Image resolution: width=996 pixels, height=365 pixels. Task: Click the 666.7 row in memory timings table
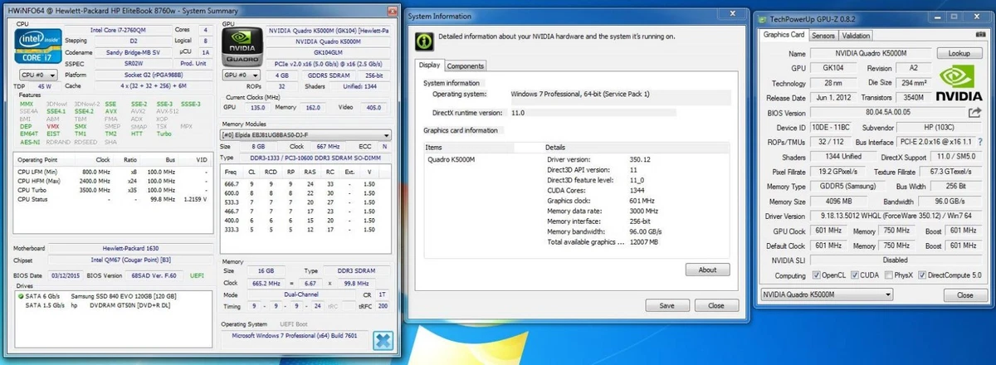coord(306,183)
